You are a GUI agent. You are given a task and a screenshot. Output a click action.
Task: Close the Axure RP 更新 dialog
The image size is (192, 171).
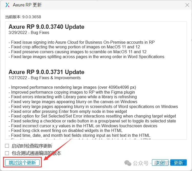coord(187,5)
